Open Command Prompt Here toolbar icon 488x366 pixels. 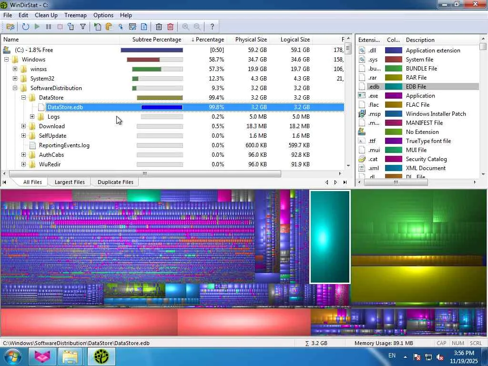132,27
